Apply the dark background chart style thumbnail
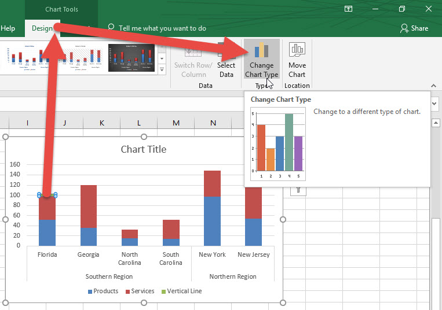 tap(131, 58)
